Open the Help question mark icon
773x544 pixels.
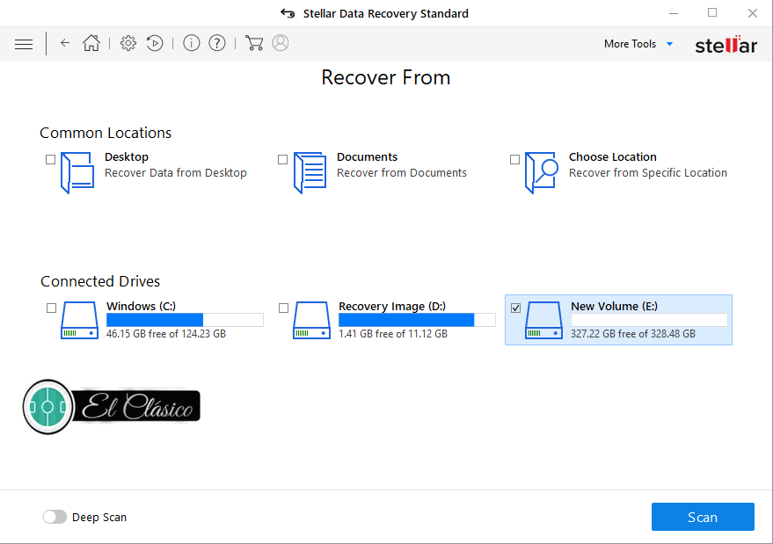[x=217, y=43]
